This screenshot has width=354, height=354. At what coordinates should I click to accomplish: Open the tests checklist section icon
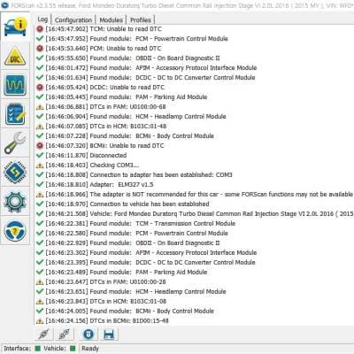click(15, 114)
